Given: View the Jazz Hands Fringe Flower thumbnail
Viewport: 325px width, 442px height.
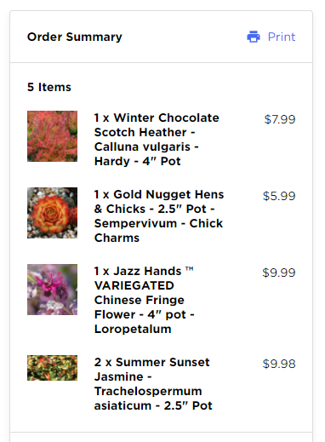Looking at the screenshot, I should coord(52,290).
